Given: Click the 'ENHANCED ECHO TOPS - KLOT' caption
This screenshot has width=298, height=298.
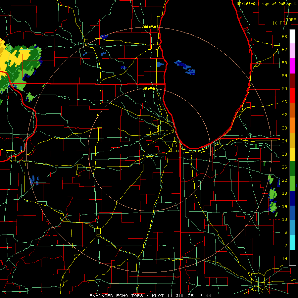Looking at the screenshot, I should coord(127,296).
